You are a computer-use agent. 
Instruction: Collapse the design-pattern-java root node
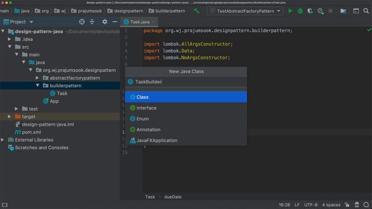coord(3,31)
